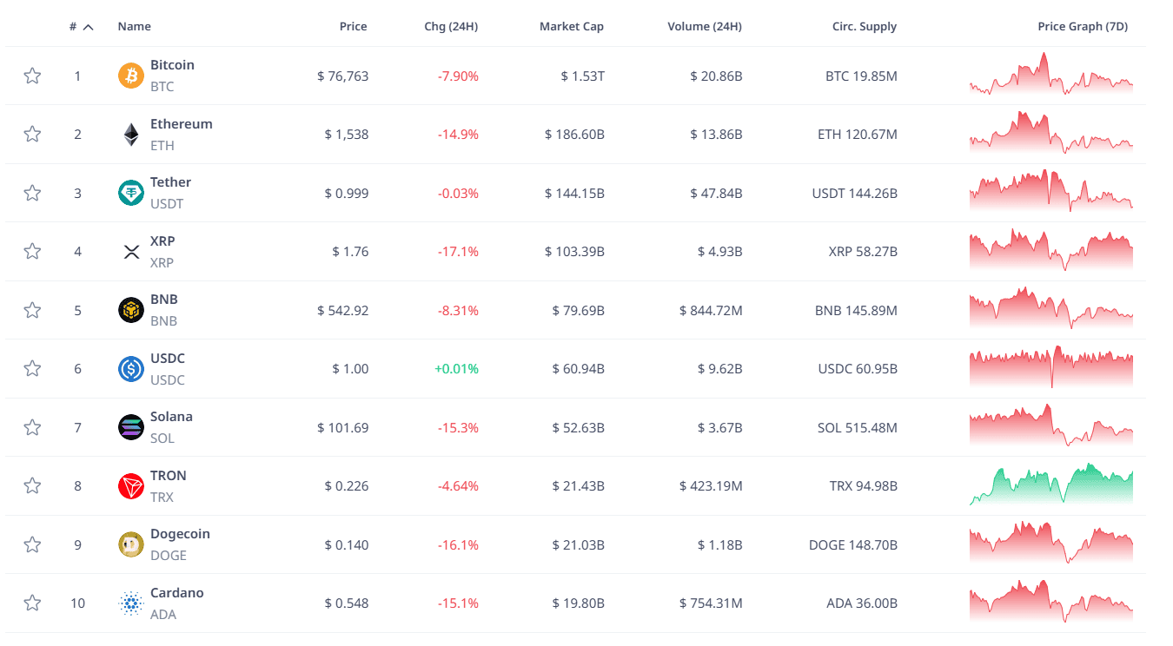Click the XRP logo icon

[x=131, y=252]
